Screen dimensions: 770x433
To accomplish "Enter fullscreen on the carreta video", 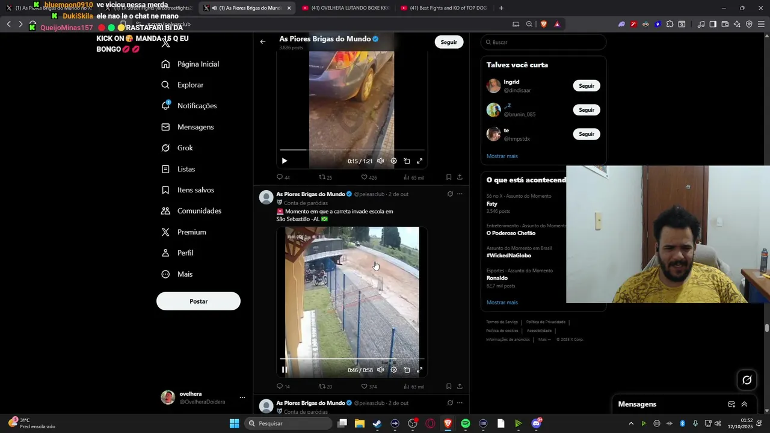I will (420, 370).
